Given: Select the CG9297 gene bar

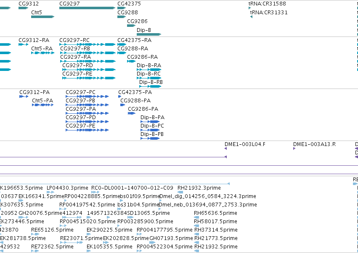Looking at the screenshot, I should click(x=87, y=8).
